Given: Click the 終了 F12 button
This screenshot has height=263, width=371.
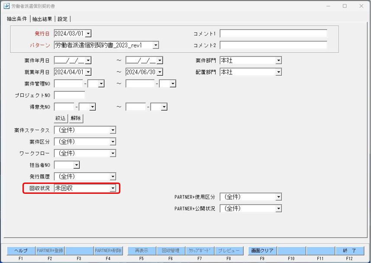Looking at the screenshot, I should (349, 250).
